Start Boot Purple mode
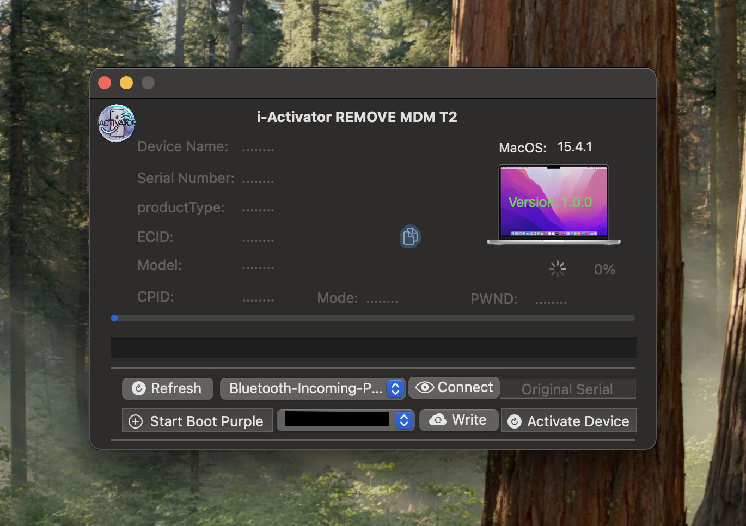Image resolution: width=746 pixels, height=526 pixels. pyautogui.click(x=198, y=421)
